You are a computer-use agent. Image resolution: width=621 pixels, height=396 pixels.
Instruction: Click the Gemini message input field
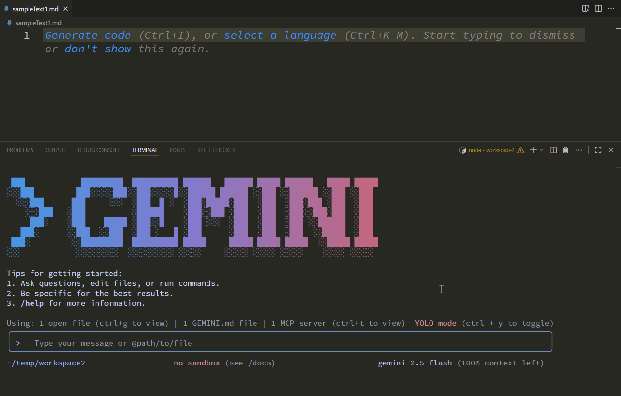[x=280, y=343]
